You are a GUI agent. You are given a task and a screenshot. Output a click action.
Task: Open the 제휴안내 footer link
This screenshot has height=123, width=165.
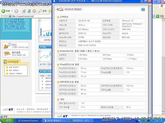pos(30,109)
